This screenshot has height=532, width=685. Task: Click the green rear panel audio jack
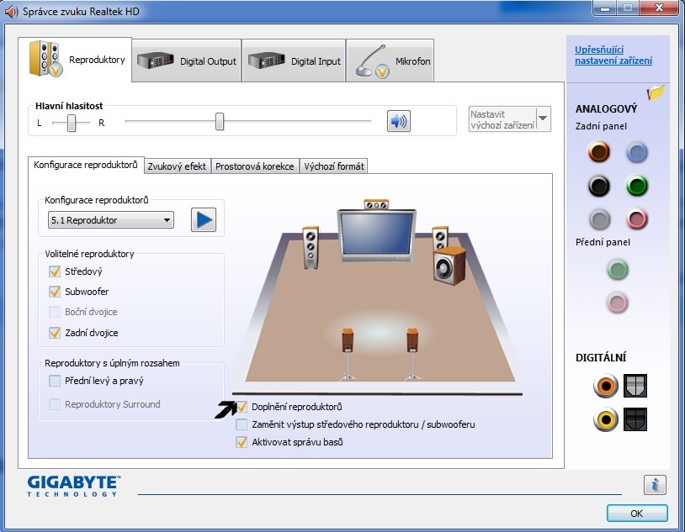click(636, 186)
